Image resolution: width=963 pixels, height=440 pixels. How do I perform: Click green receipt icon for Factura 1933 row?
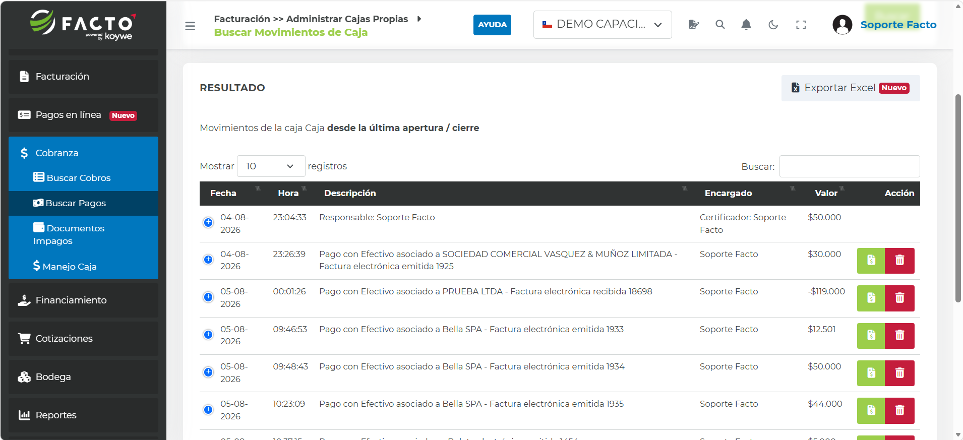click(871, 336)
